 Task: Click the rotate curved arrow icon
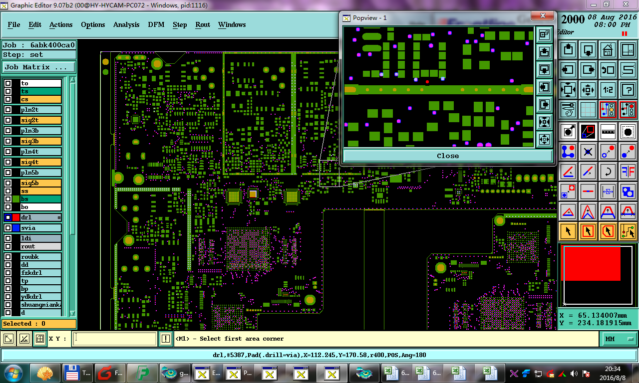[x=608, y=172]
